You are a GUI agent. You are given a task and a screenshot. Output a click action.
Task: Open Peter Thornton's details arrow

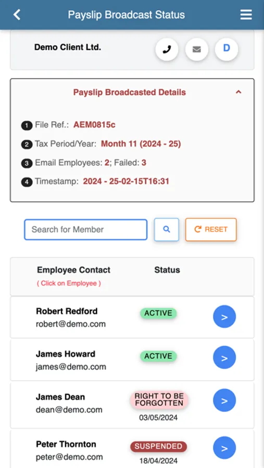point(224,448)
